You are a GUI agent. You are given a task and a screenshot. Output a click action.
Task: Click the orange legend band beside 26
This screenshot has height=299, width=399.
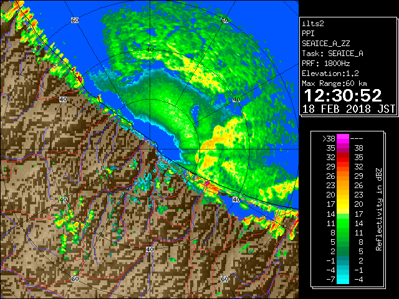tap(343, 176)
